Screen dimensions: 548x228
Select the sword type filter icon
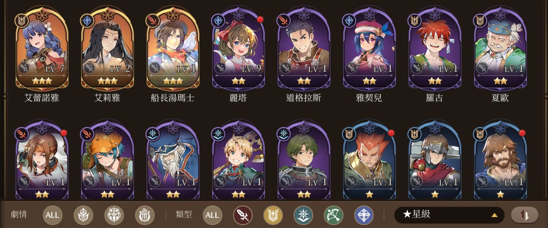pyautogui.click(x=243, y=215)
